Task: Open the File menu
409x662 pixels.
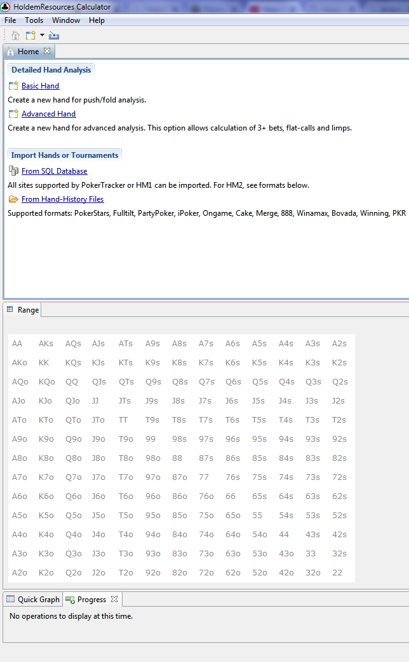Action: [10, 20]
